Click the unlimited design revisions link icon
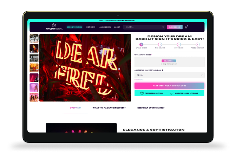The height and width of the screenshot is (154, 236). (172, 93)
